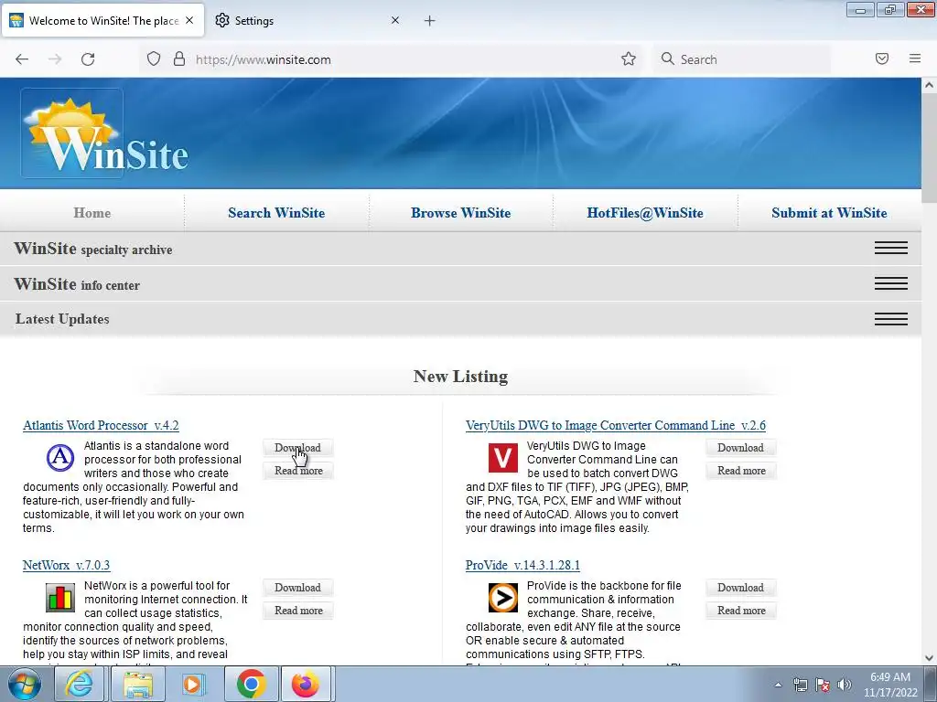Viewport: 937px width, 702px height.
Task: Download Atlantis Word Processor
Action: pos(297,448)
